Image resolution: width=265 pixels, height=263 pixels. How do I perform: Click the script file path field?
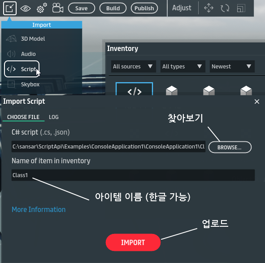point(109,147)
